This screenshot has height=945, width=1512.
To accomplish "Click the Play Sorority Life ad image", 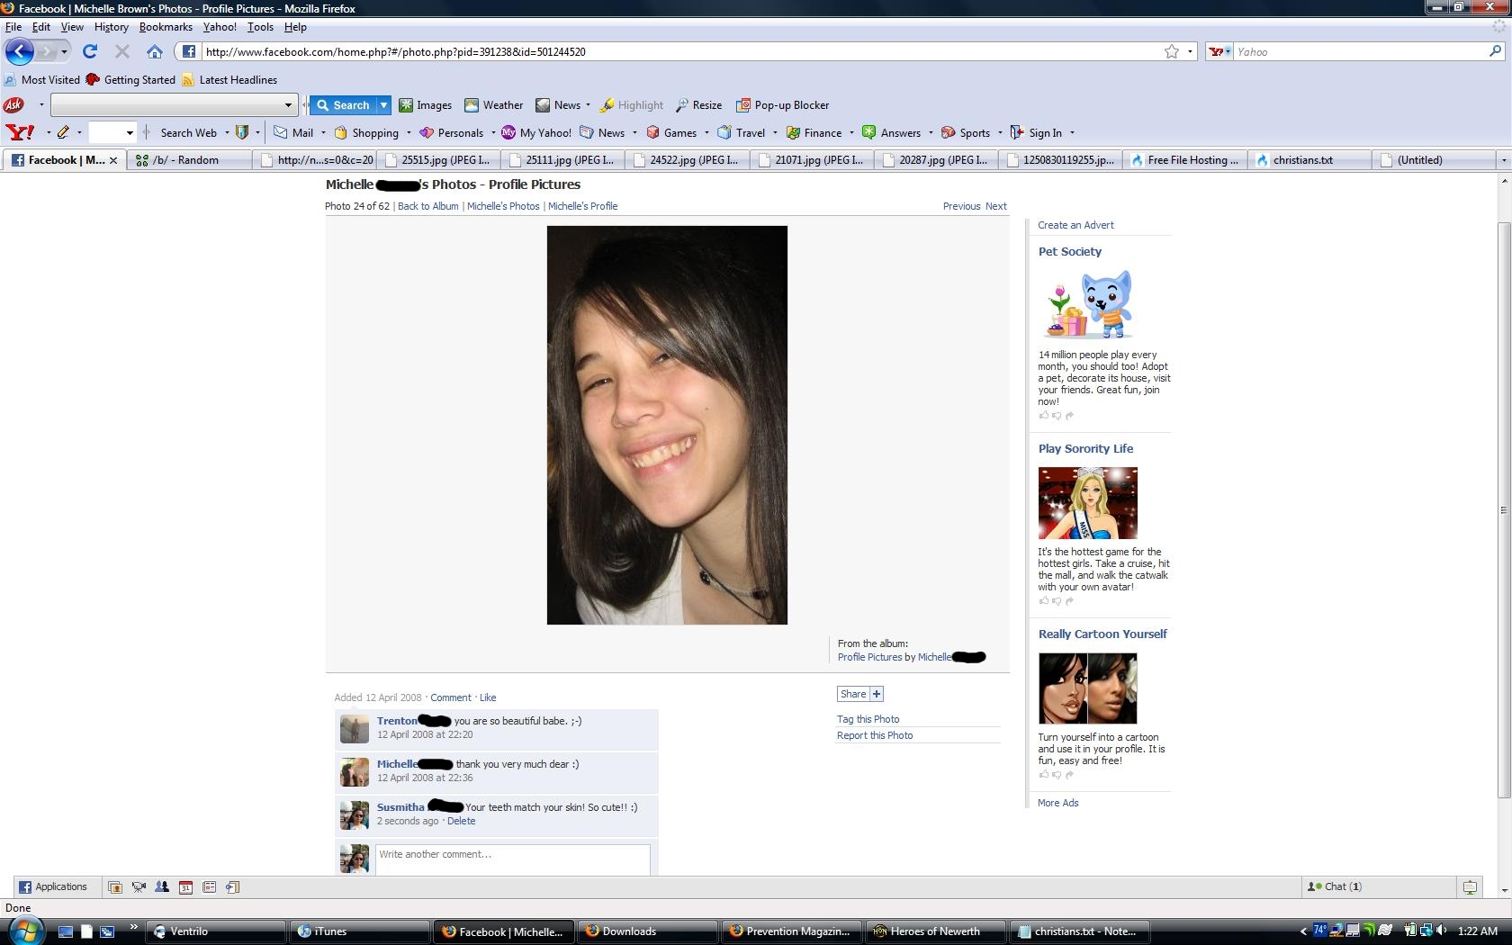I will (1087, 503).
